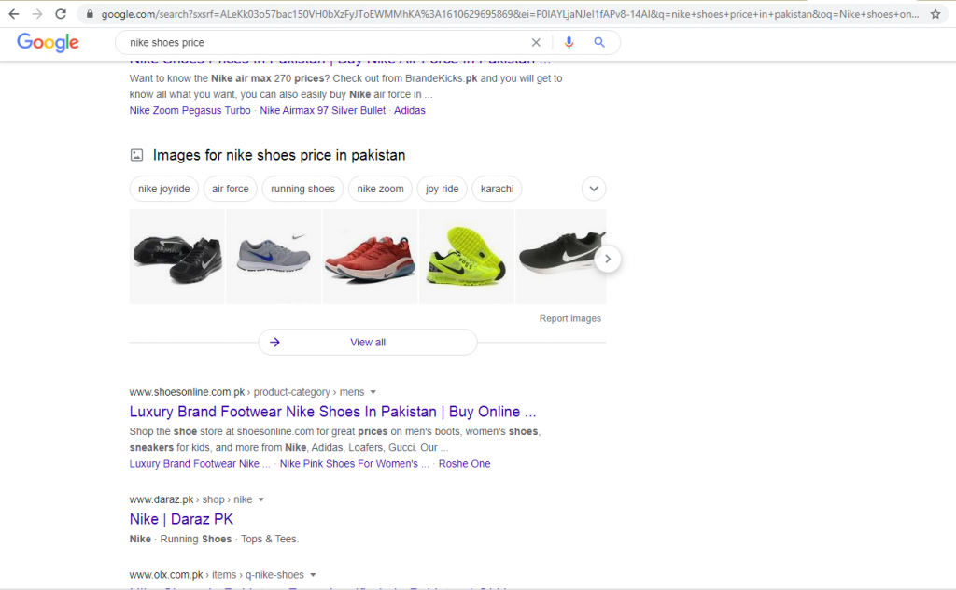
Task: Click the www.daraz.pk breadcrumb URL
Action: (190, 499)
